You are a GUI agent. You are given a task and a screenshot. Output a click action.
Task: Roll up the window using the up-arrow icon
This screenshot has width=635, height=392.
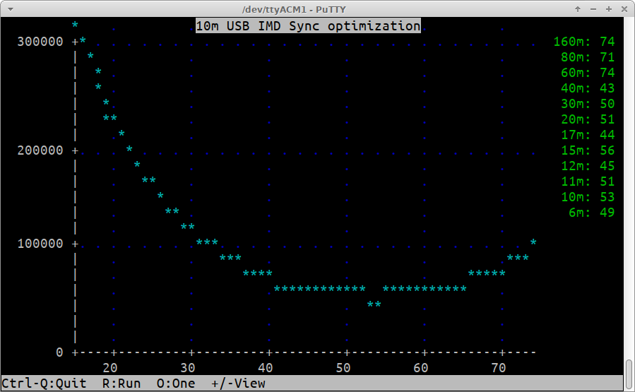tap(578, 8)
